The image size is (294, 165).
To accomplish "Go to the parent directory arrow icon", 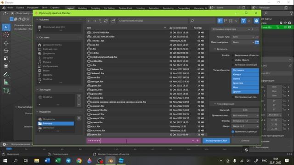I will pos(100,21).
